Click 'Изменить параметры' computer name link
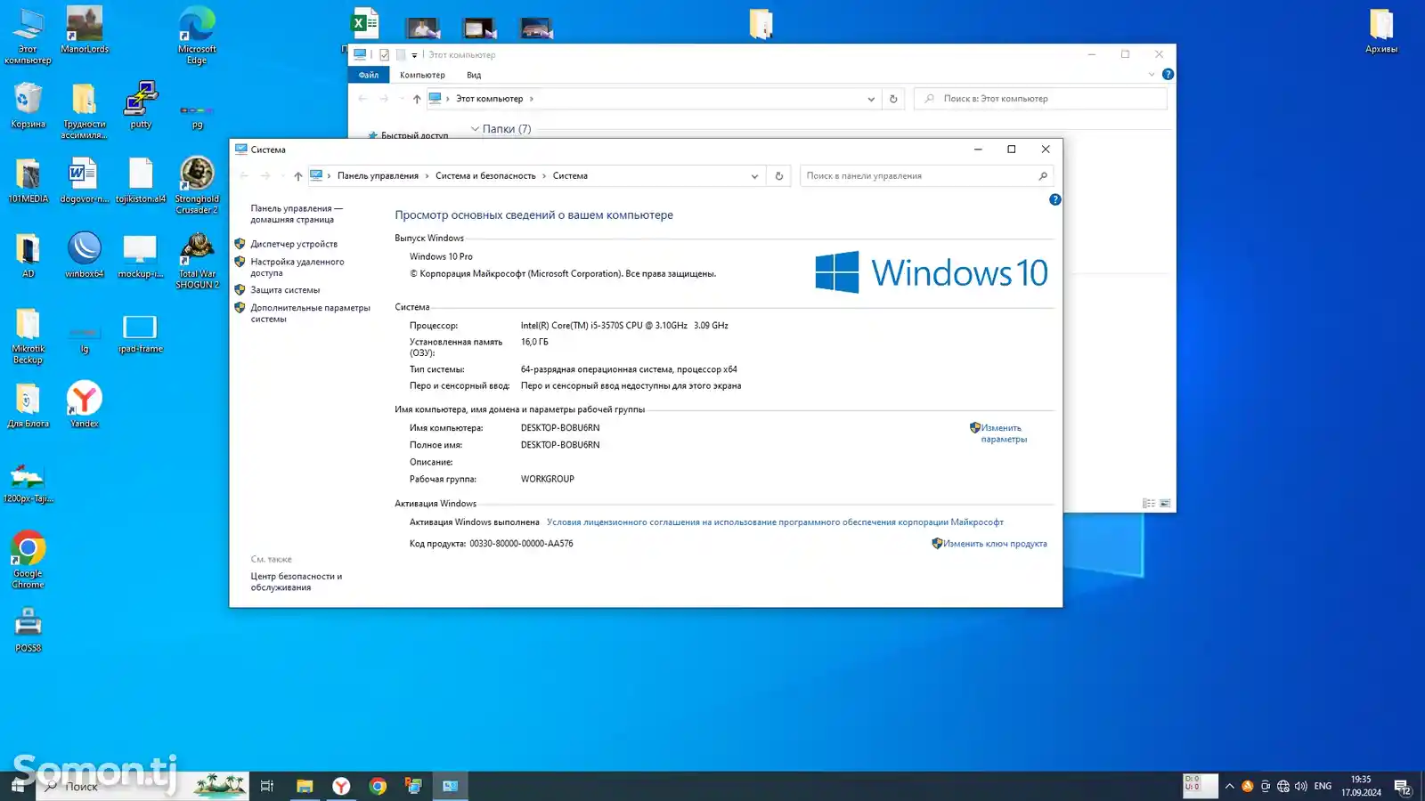This screenshot has width=1425, height=801. click(x=1004, y=433)
